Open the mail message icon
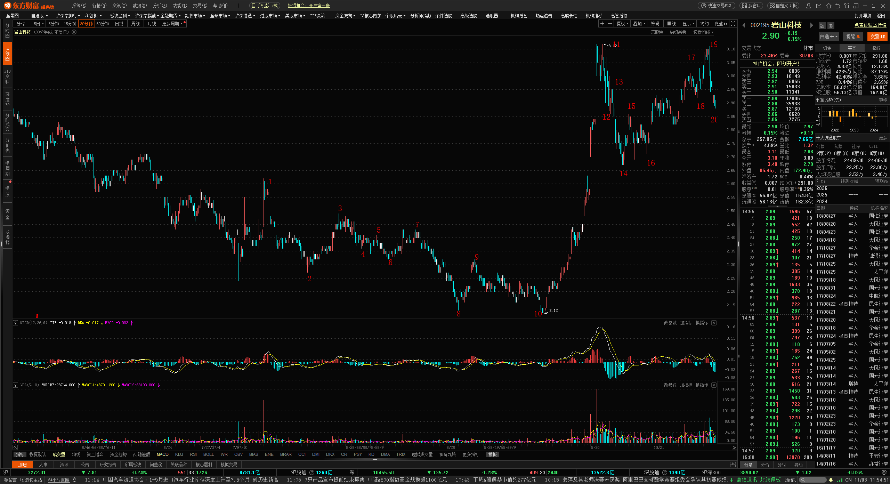Image resolution: width=890 pixels, height=484 pixels. coord(819,6)
